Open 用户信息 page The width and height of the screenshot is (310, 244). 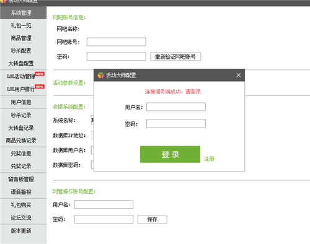[x=21, y=102]
